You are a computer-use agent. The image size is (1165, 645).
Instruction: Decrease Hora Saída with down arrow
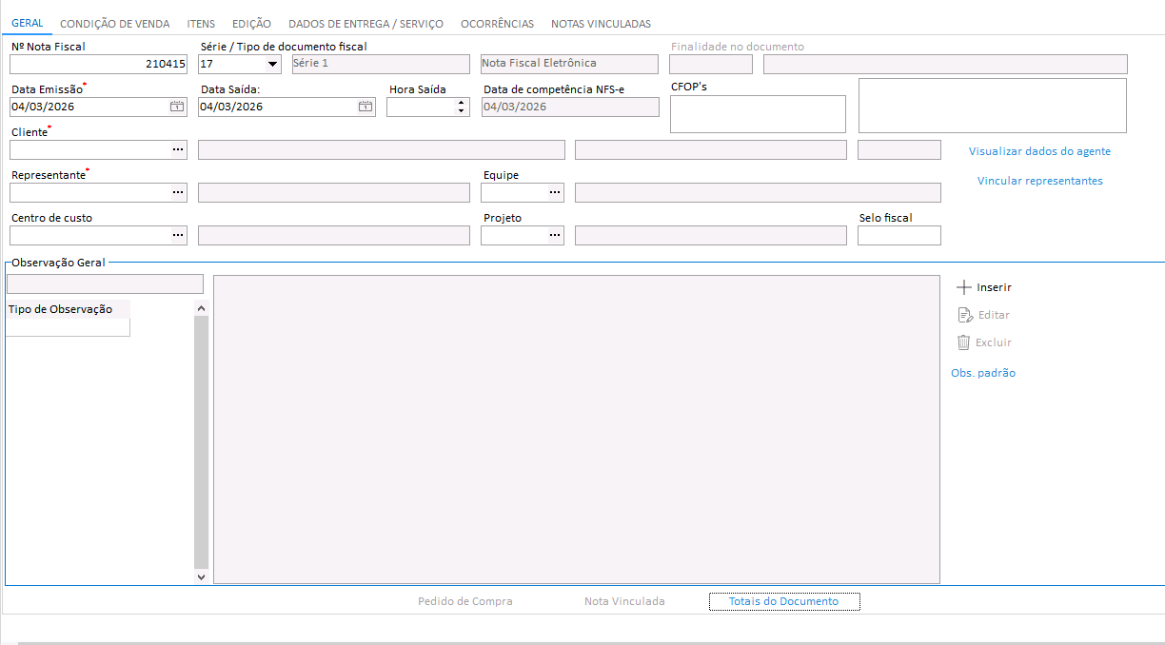pos(462,111)
